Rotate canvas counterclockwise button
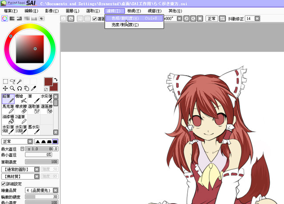Screen dimensions: 284x204 186,19
